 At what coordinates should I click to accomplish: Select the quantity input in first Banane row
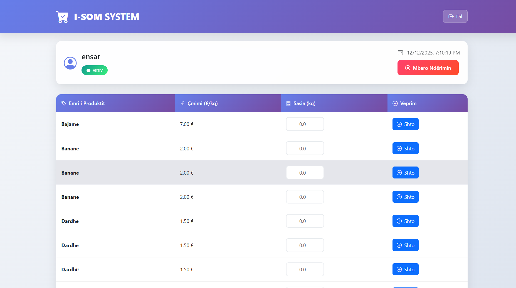(x=305, y=148)
